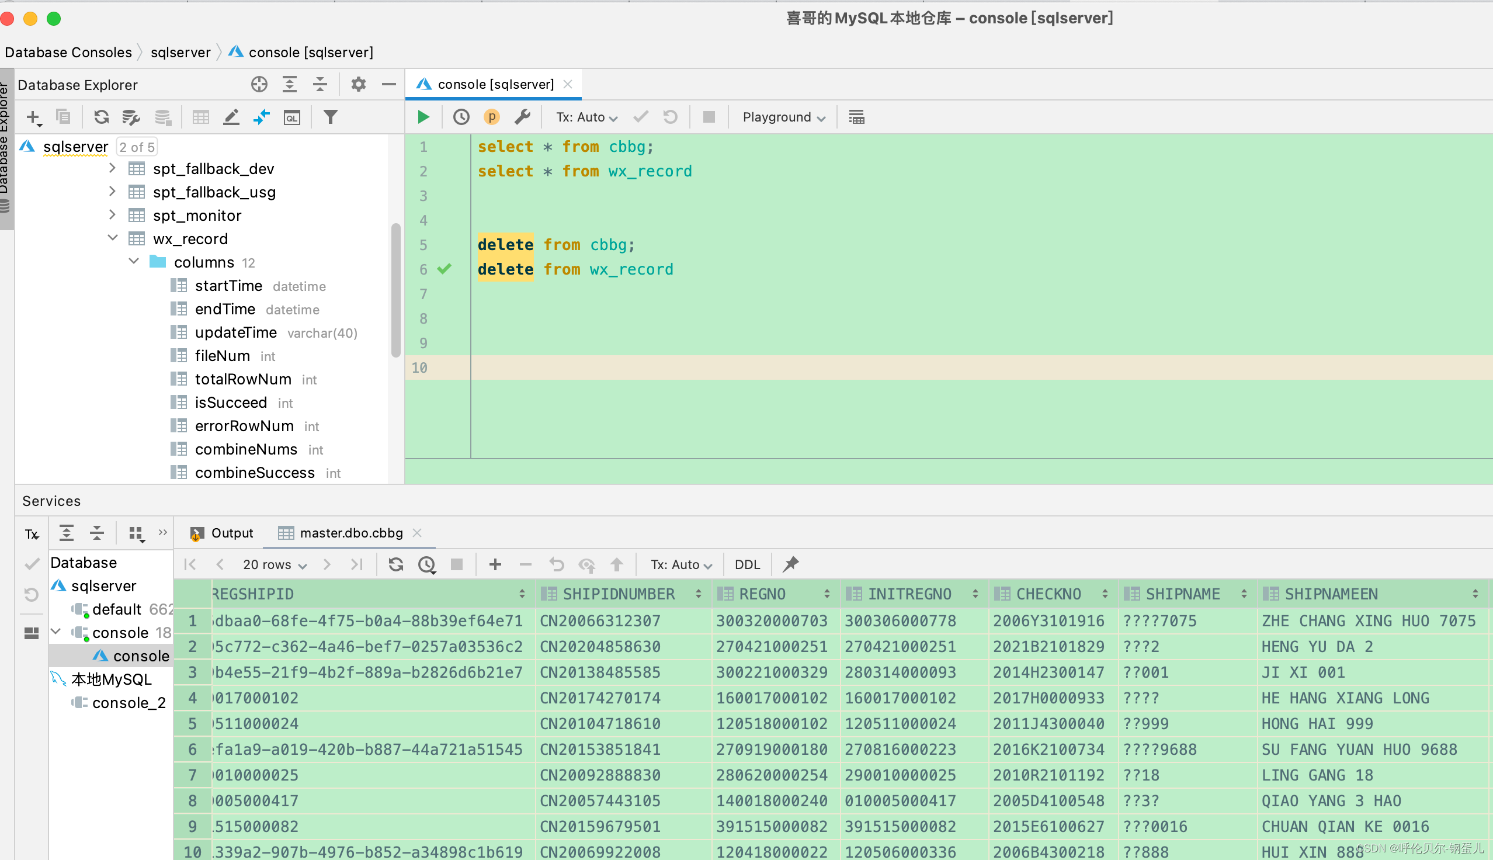Viewport: 1493px width, 860px height.
Task: Reload table data with the refresh icon
Action: (395, 564)
